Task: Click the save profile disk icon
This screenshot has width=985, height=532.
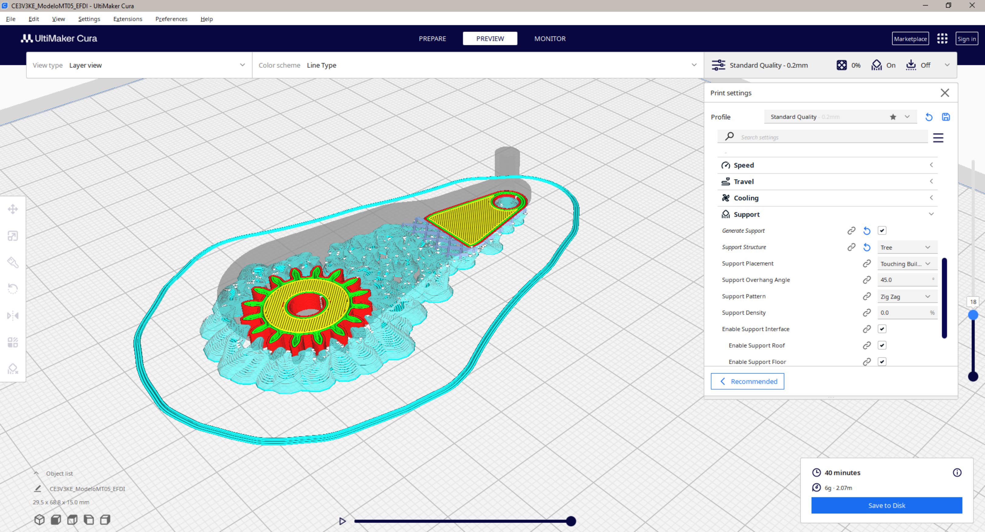Action: [x=946, y=117]
